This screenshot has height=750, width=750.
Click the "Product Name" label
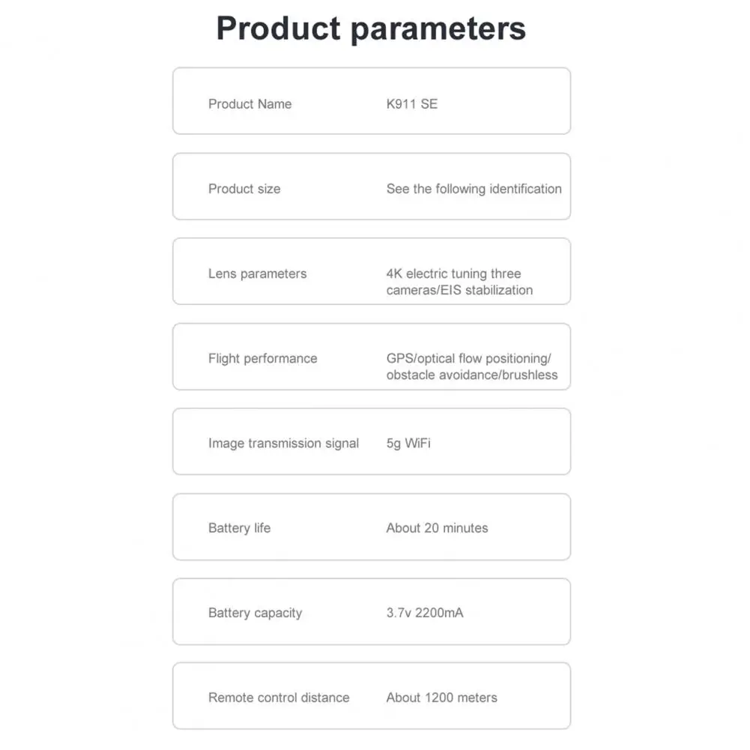[250, 104]
